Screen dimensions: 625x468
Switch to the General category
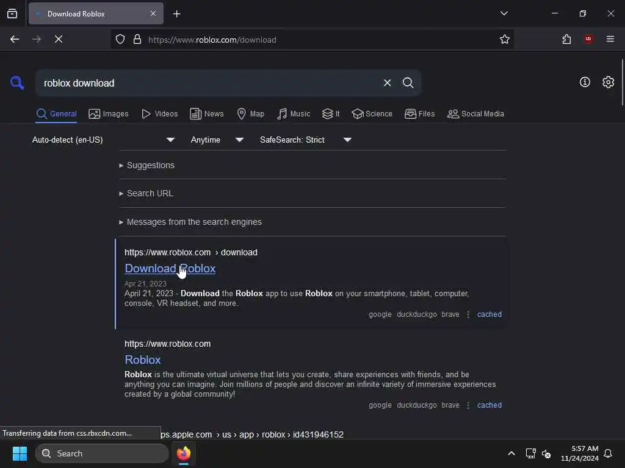point(56,114)
